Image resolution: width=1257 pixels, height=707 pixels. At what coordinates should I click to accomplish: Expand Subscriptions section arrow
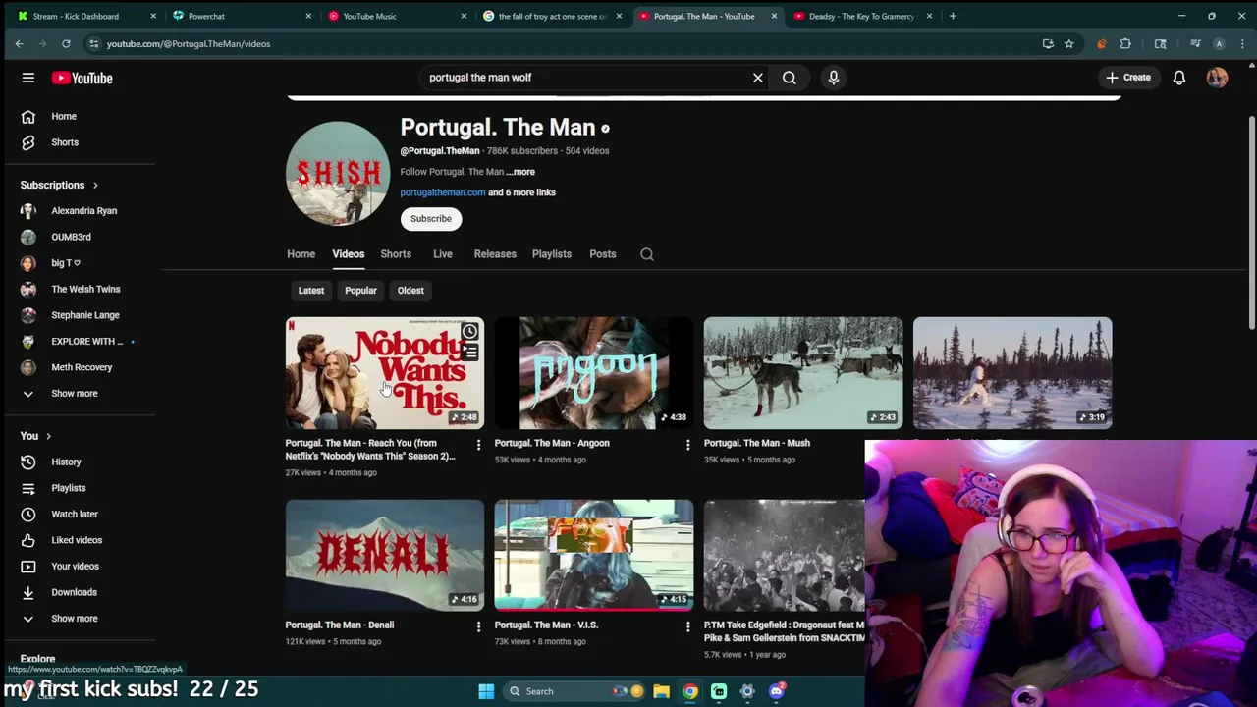[x=95, y=185]
